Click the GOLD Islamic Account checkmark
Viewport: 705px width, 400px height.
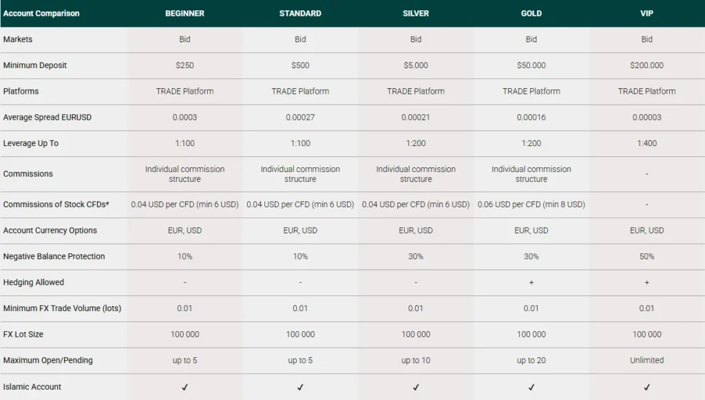pos(532,387)
